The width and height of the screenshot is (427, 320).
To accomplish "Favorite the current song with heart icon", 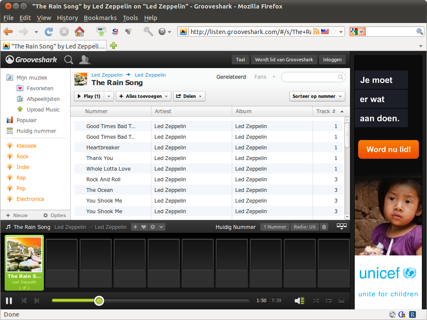I will (x=144, y=227).
